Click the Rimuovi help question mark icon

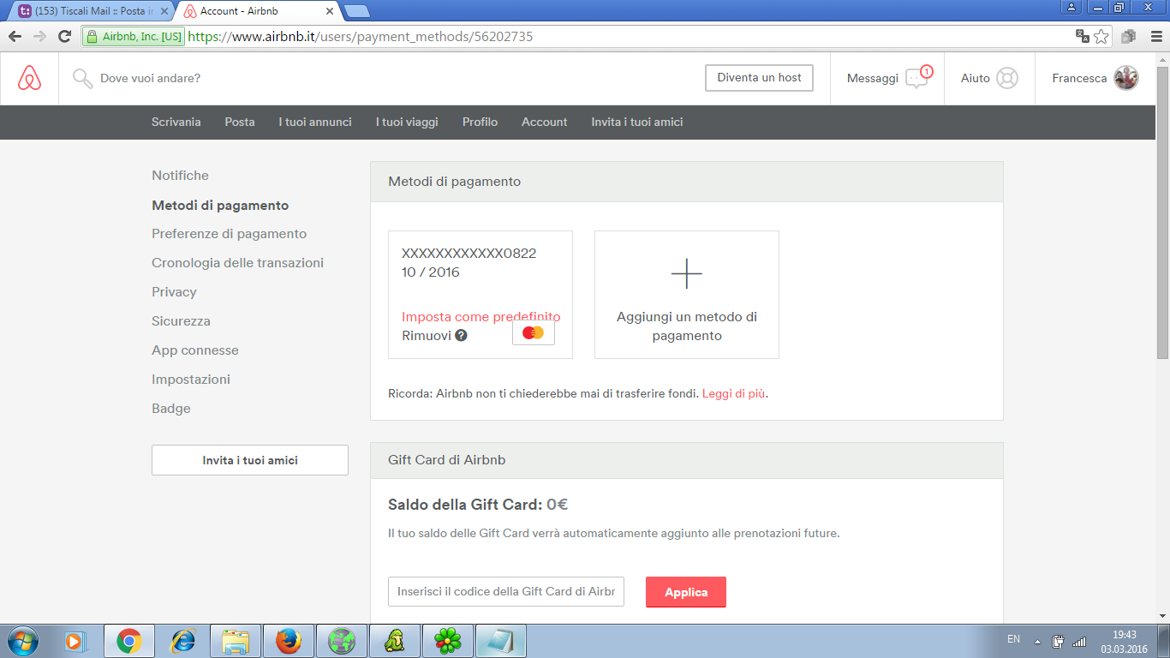coord(461,336)
